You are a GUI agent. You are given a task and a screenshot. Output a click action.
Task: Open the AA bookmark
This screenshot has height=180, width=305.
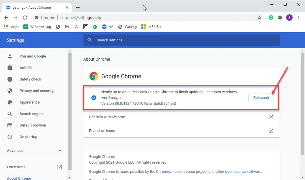(x=108, y=27)
